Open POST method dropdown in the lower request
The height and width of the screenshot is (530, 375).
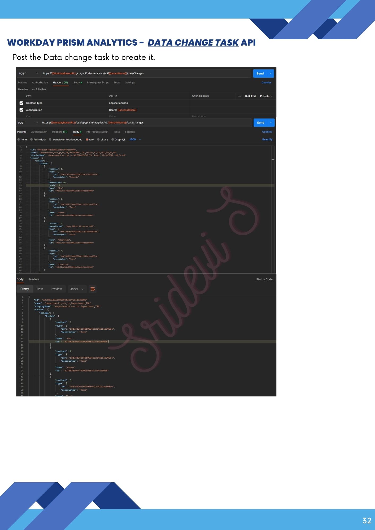[28, 123]
